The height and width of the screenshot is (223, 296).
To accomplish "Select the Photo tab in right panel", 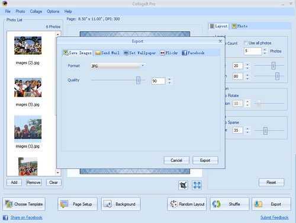I will click(x=240, y=26).
